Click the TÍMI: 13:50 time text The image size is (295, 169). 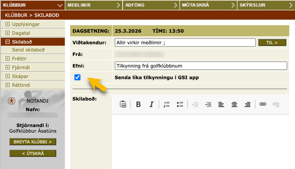tap(168, 31)
